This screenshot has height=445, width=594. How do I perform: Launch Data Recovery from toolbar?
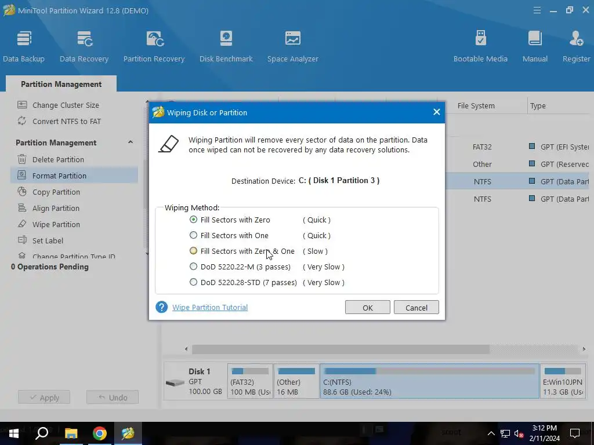(x=84, y=46)
